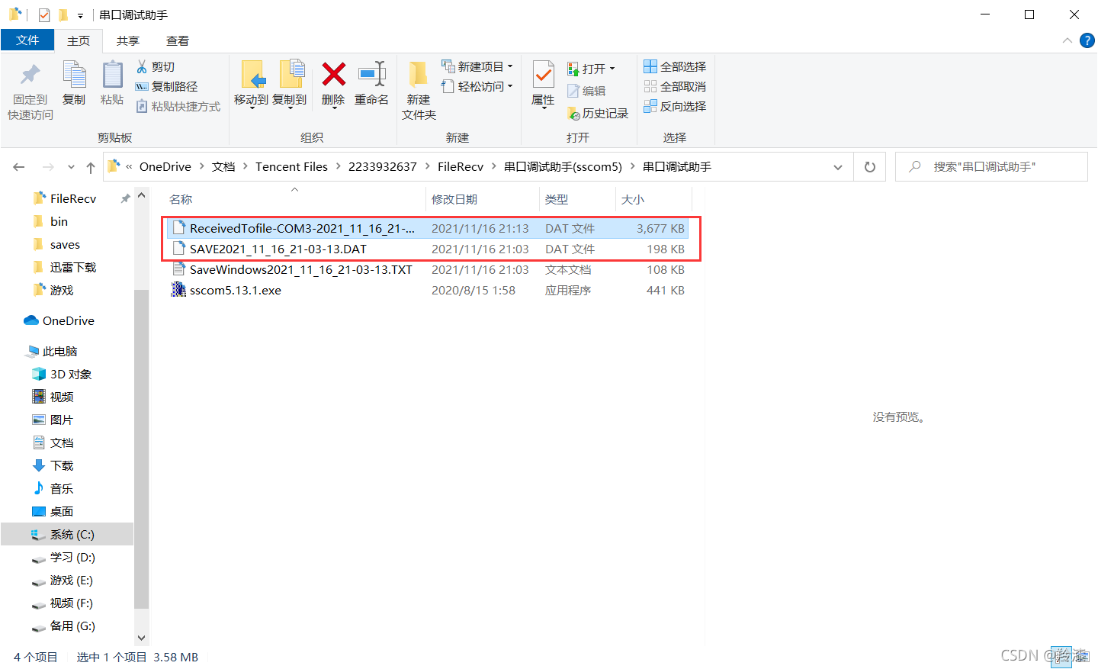Open Downloads (下载) in navigation pane

coord(53,465)
